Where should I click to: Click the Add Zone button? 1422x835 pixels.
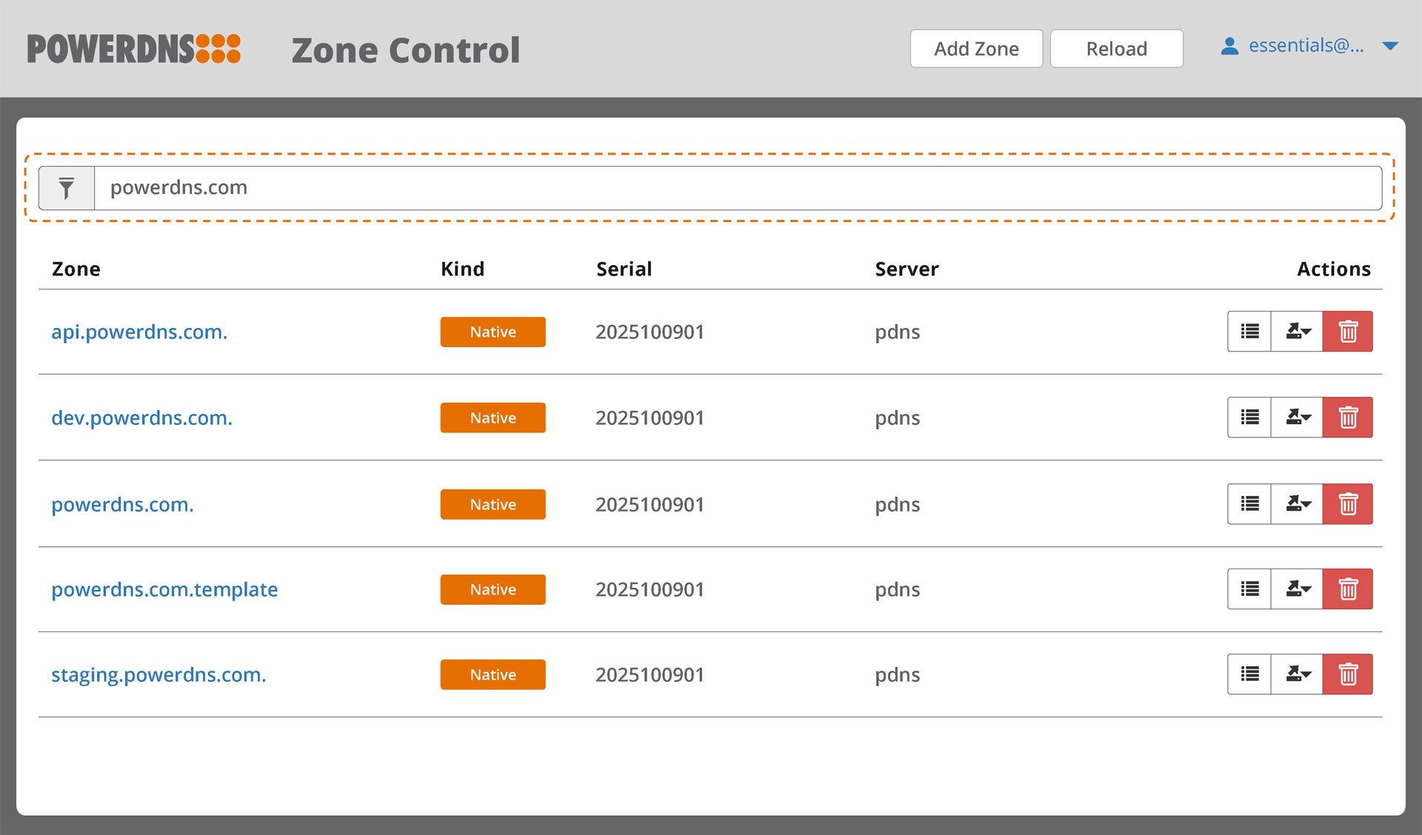click(x=976, y=48)
